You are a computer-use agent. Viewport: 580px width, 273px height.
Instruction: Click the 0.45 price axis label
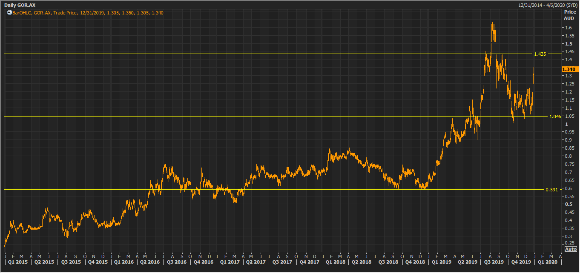pyautogui.click(x=570, y=212)
